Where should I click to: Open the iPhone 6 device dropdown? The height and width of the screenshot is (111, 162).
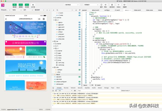[6, 10]
